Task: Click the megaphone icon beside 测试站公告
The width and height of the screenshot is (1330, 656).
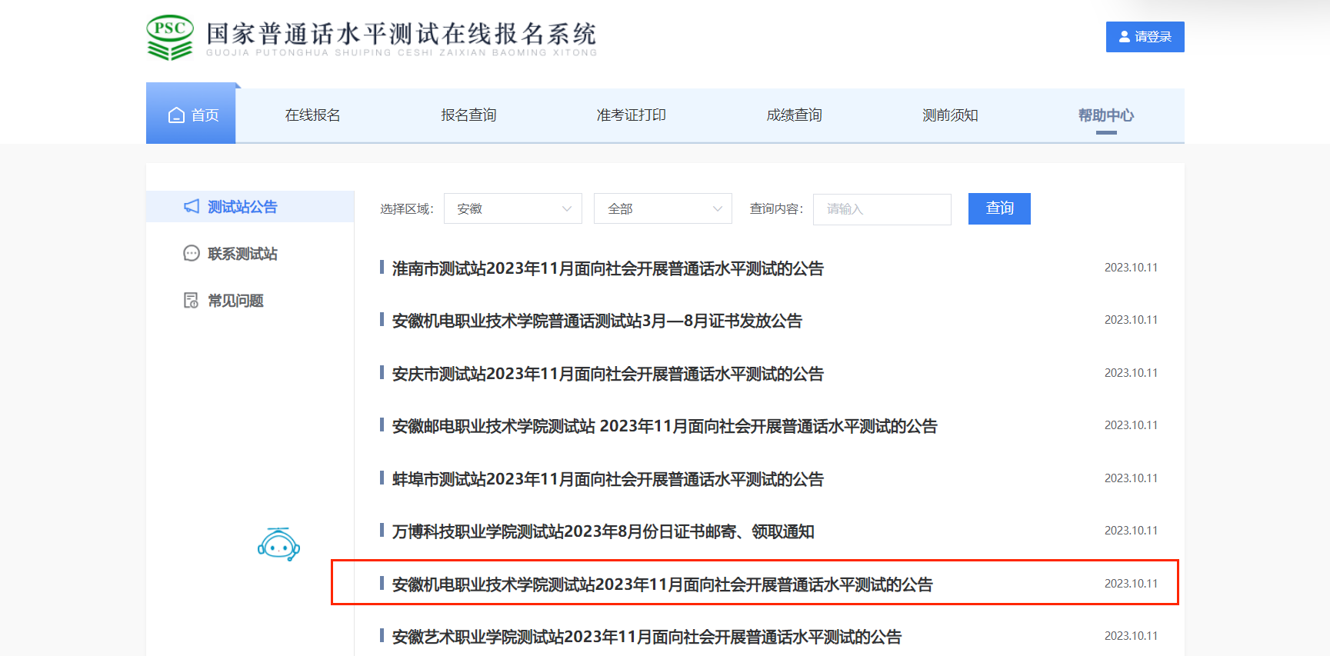Action: pyautogui.click(x=192, y=207)
